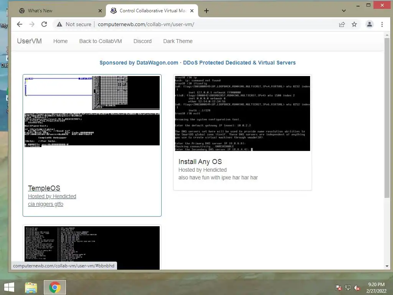The width and height of the screenshot is (393, 295).
Task: Expand the tab search chevron
Action: [344, 11]
